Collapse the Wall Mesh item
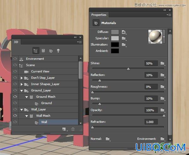The width and height of the screenshot is (189, 155). 27,116
